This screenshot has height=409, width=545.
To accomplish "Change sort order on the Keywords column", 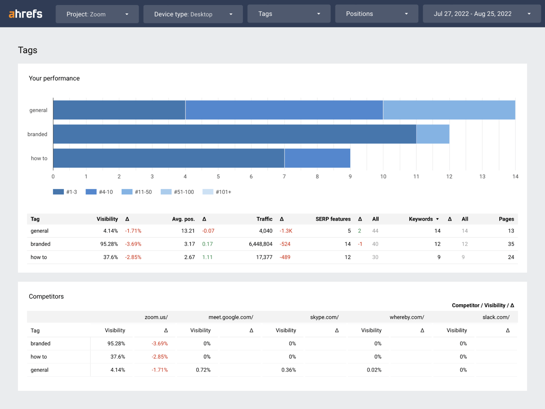I will [x=423, y=219].
